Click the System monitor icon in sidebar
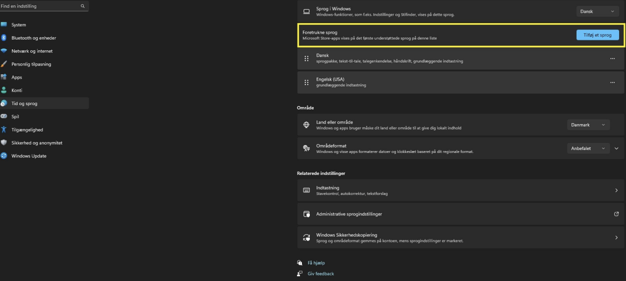626x281 pixels. [4, 24]
